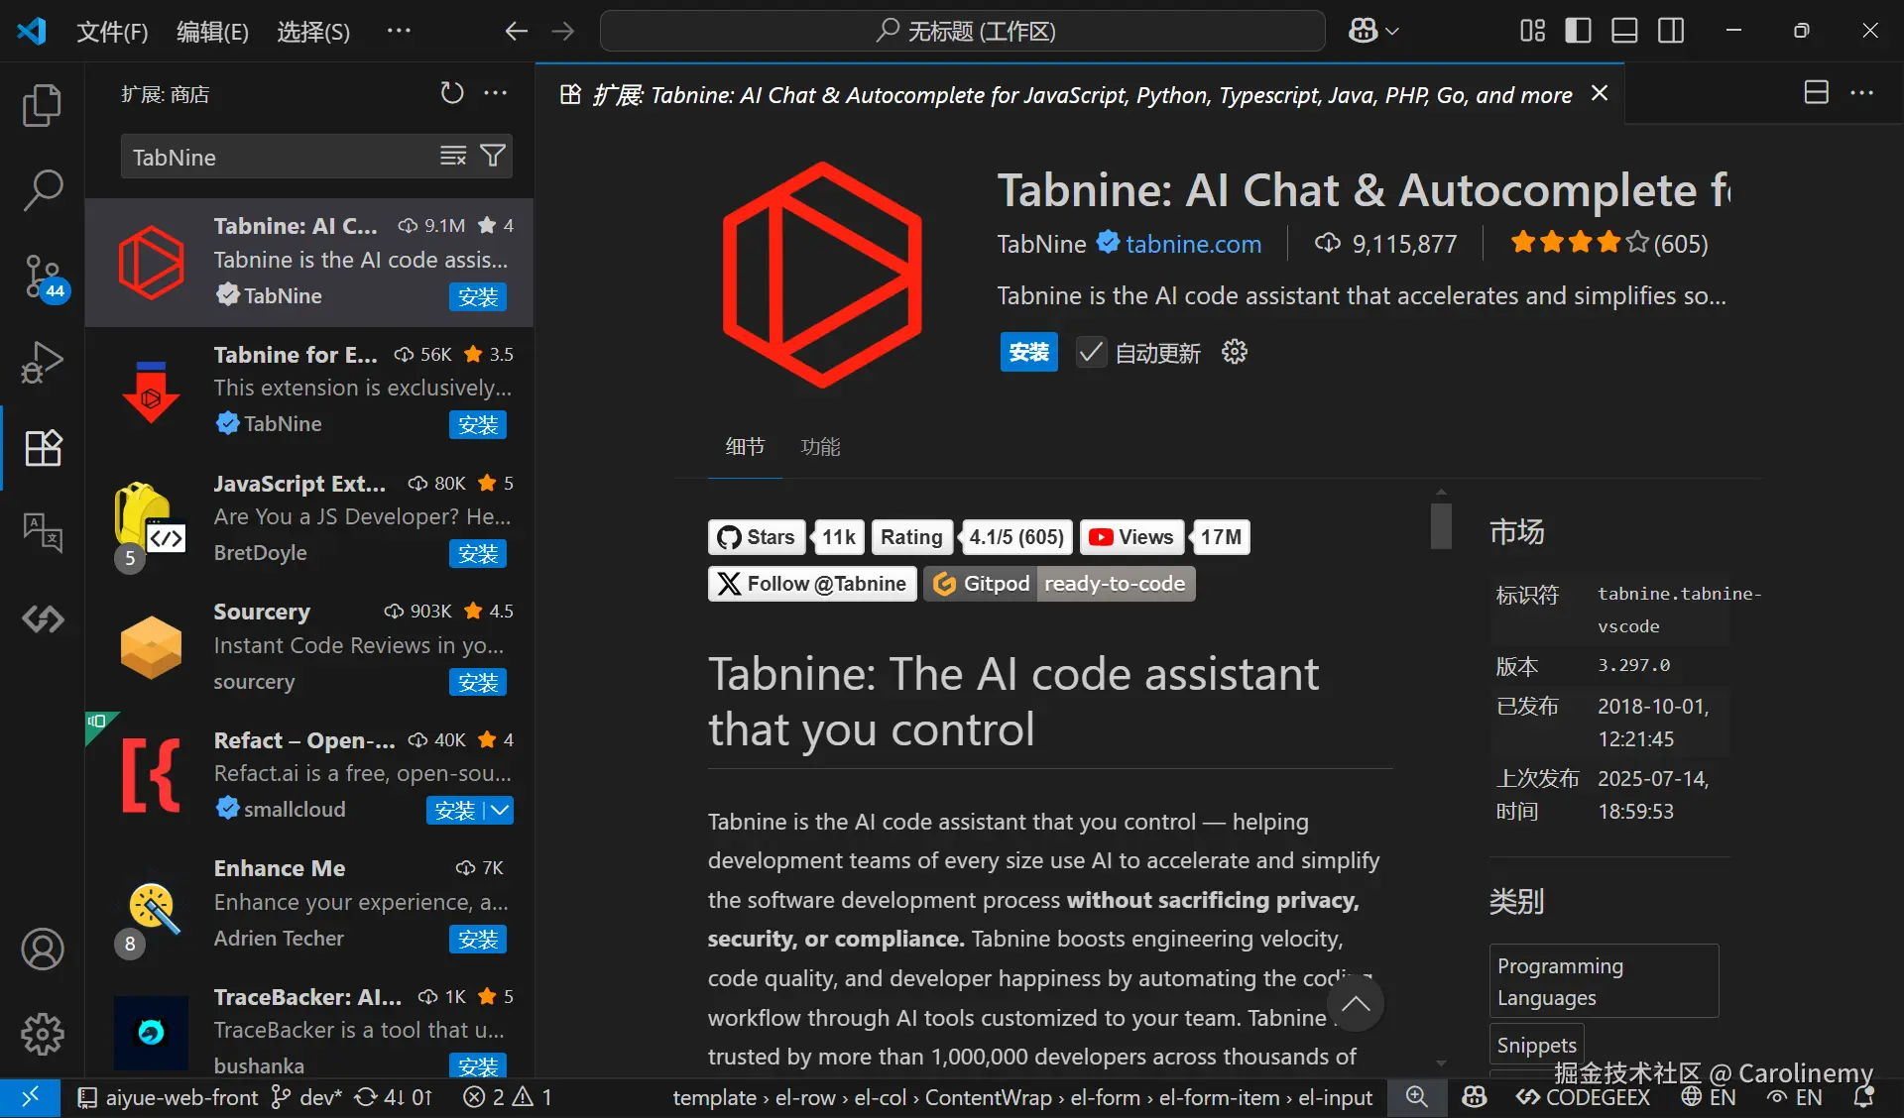Open more actions in extensions store header
The image size is (1904, 1118).
point(495,93)
